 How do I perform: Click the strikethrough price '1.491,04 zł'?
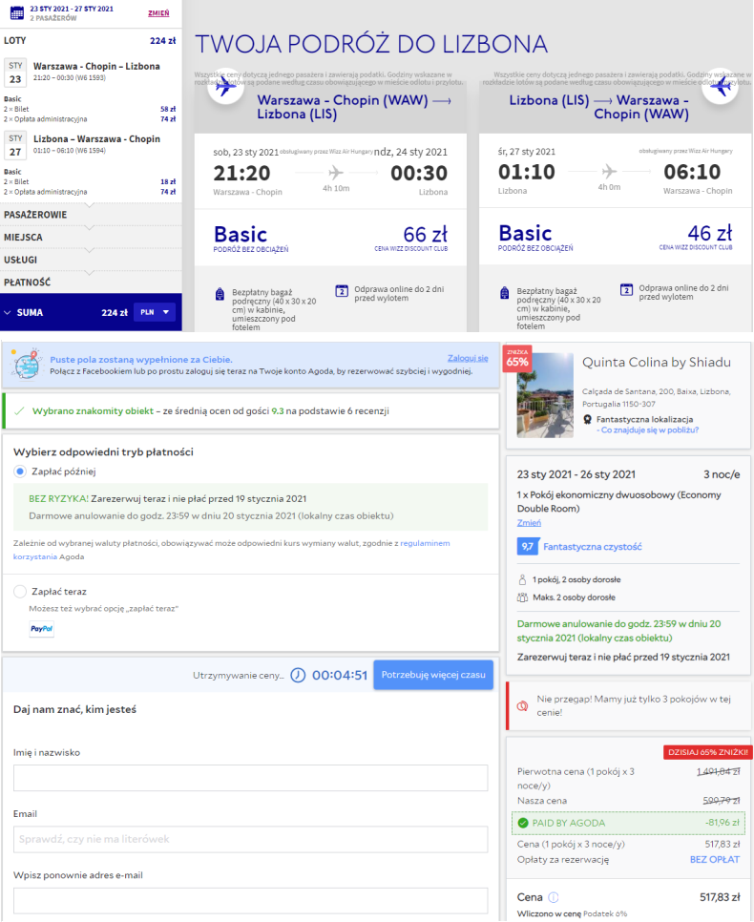[x=718, y=771]
